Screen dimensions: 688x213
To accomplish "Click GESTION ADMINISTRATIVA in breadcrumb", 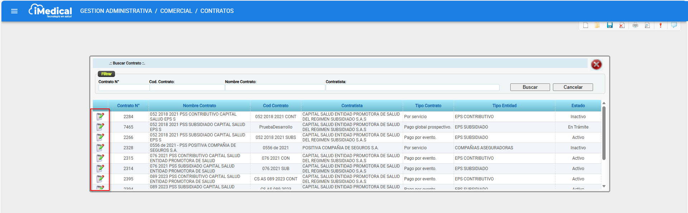I will pos(116,11).
